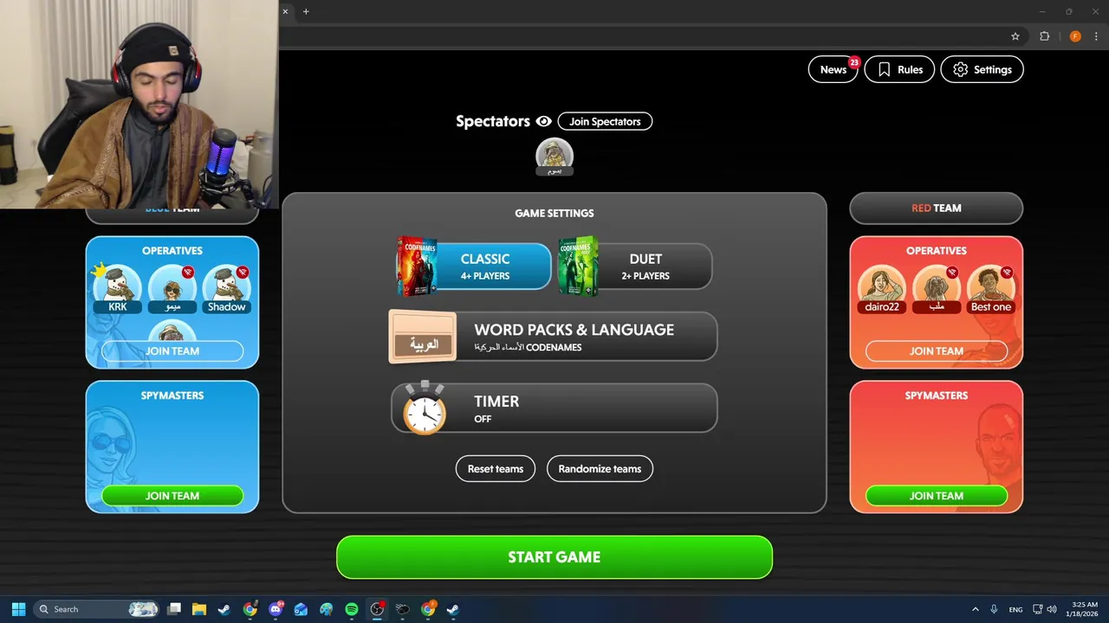1109x623 pixels.
Task: Open Word Packs & Language options
Action: point(553,337)
